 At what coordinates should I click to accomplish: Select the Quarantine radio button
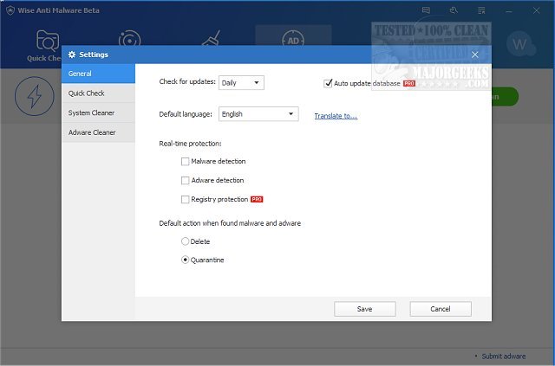tap(185, 260)
